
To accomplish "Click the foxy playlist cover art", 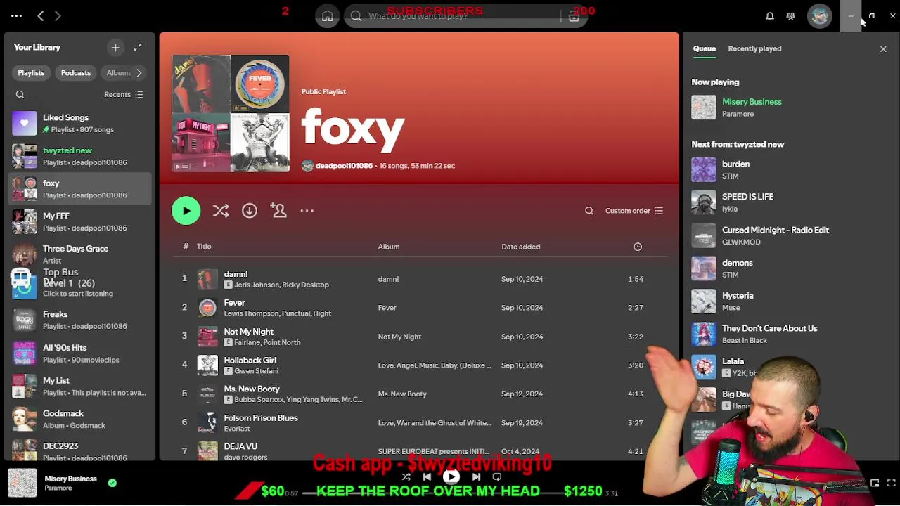I will click(x=231, y=113).
